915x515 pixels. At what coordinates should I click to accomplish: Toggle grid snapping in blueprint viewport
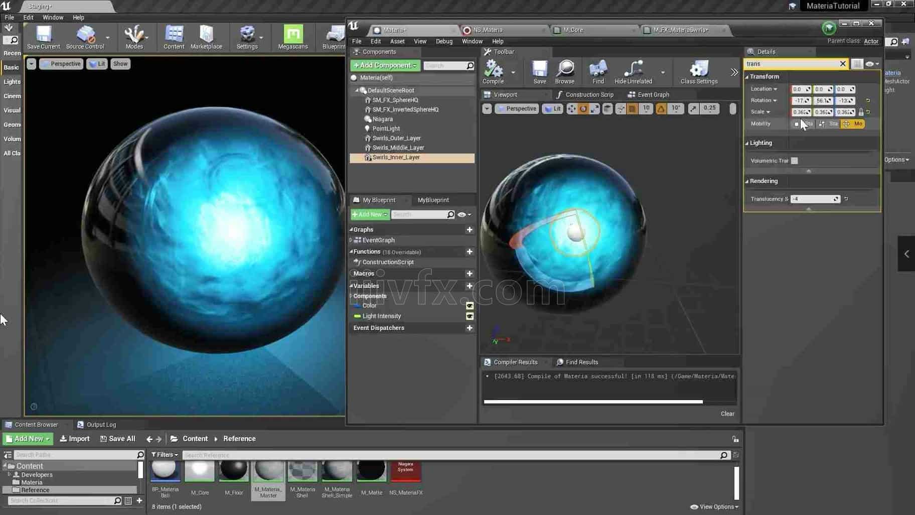[x=632, y=108]
